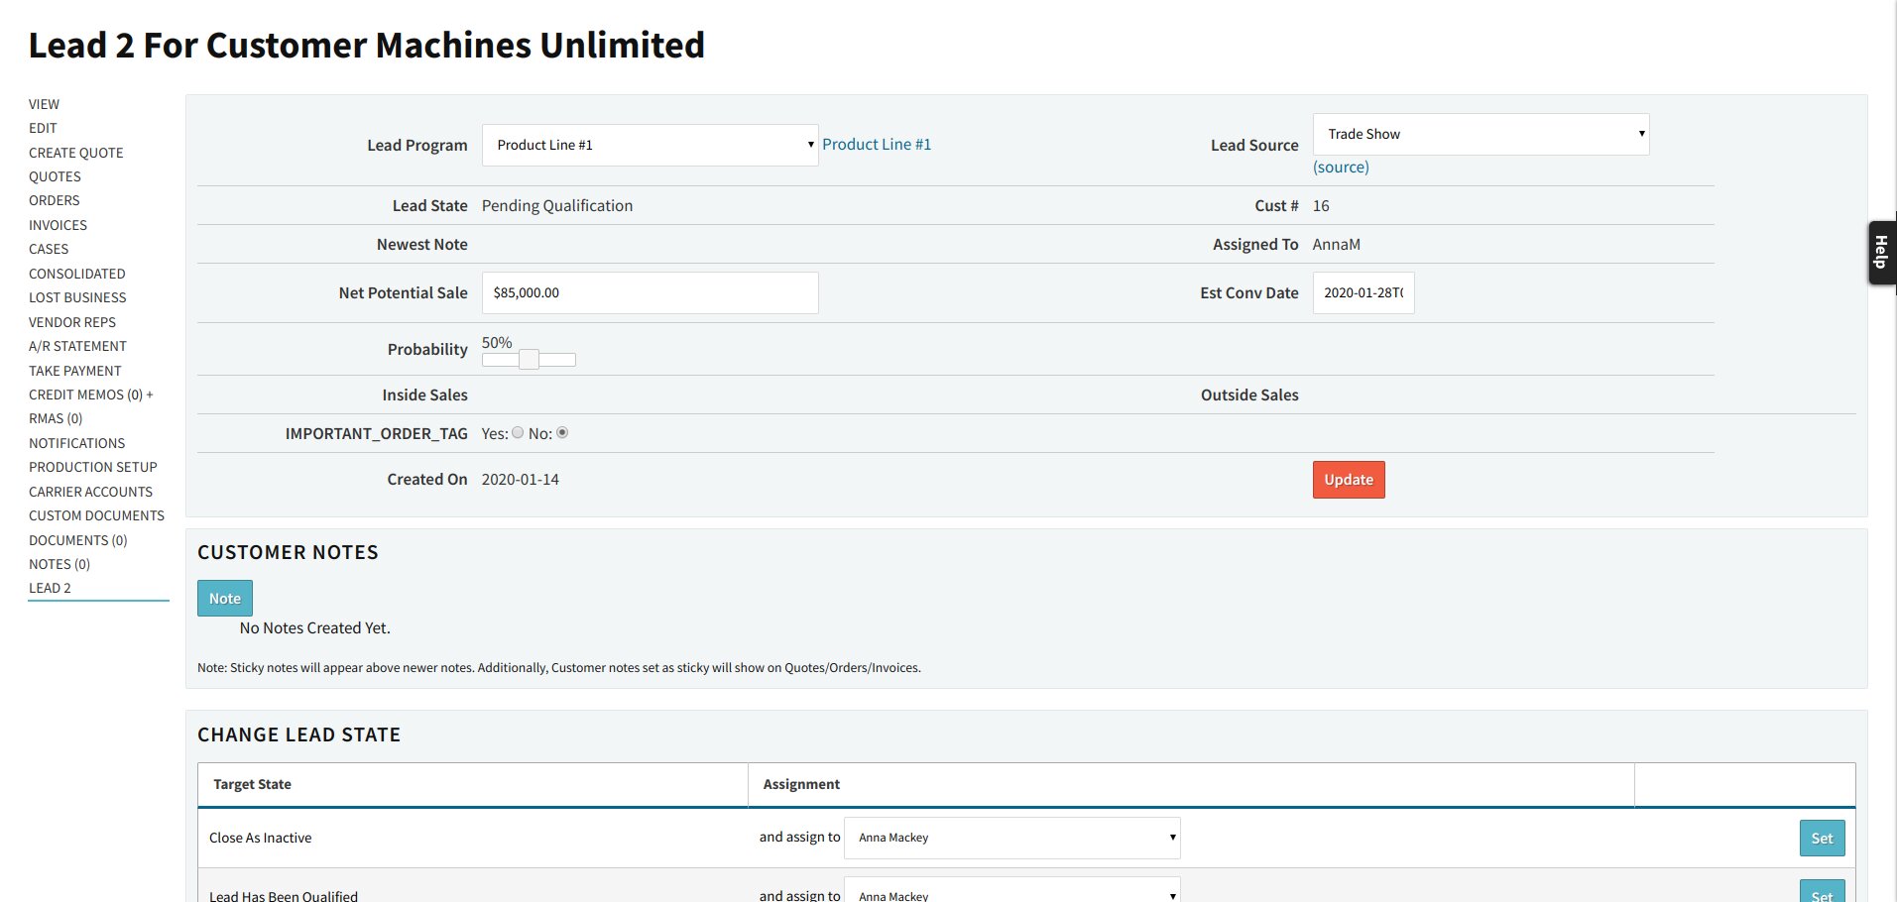Select Yes for IMPORTANT_ORDER_TAG
Image resolution: width=1897 pixels, height=902 pixels.
[x=518, y=432]
